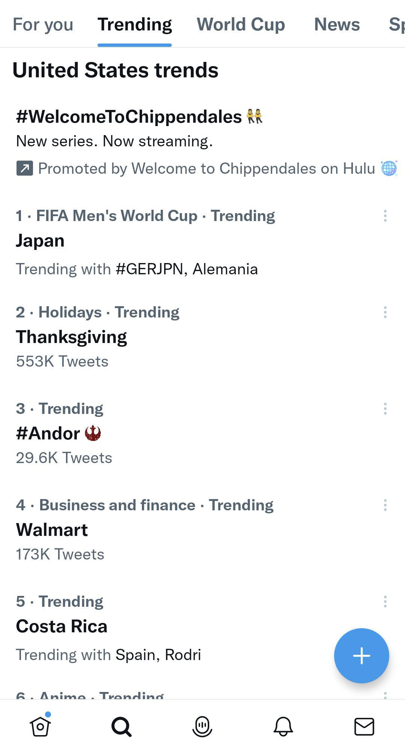Screen dimensions: 405x749
Task: Open the Messages envelope icon
Action: [364, 726]
